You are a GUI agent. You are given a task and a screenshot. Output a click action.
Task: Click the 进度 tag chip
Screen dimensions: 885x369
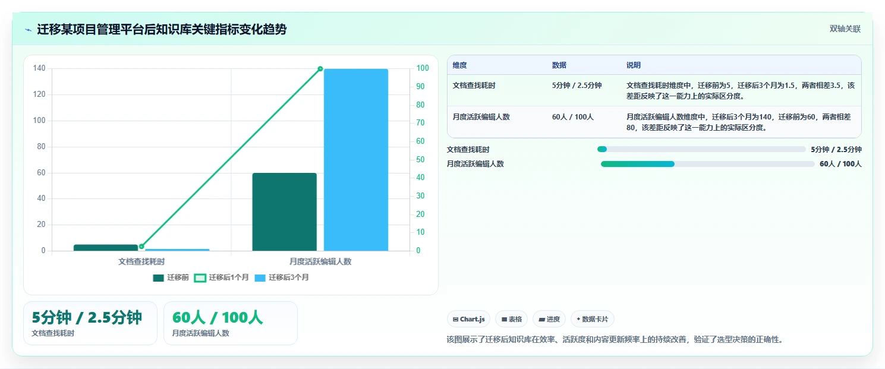549,319
